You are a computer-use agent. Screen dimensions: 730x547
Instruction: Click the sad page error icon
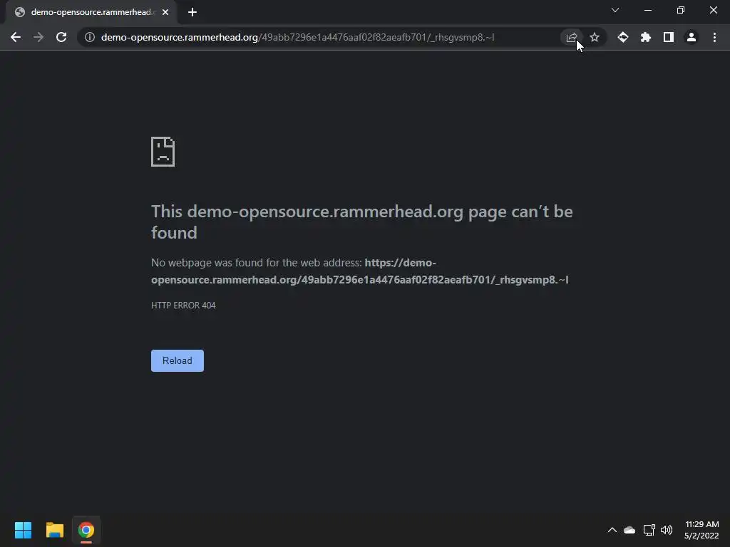point(163,152)
